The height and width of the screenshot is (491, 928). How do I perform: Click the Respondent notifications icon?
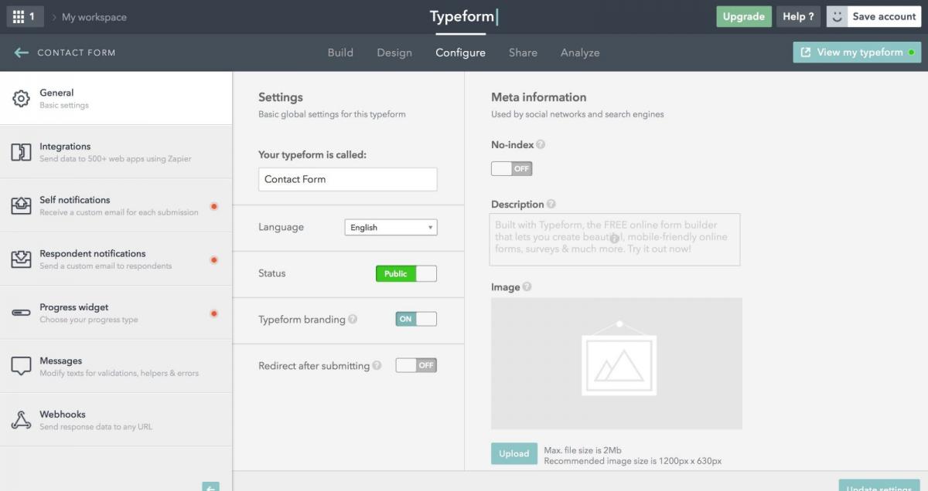click(21, 259)
